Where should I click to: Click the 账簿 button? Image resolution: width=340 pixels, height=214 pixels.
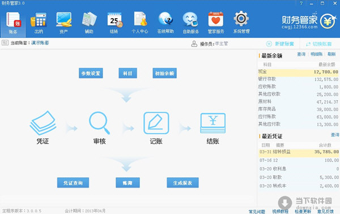click(127, 183)
